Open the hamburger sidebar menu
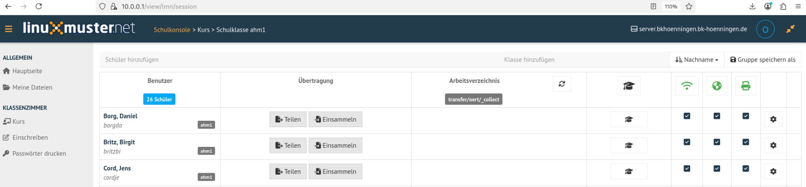 [x=8, y=29]
